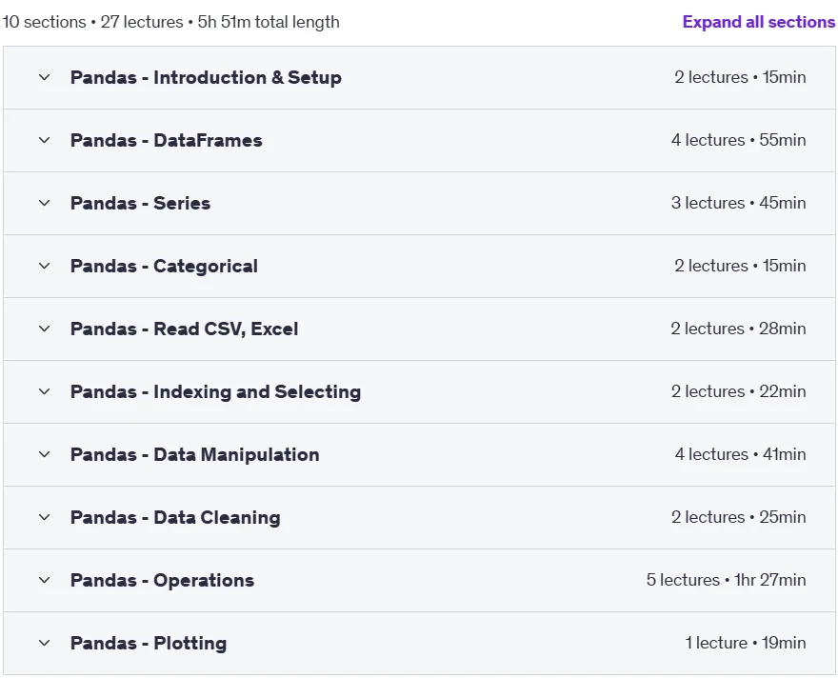Expand Indexing and Selecting chevron
The width and height of the screenshot is (838, 678).
pos(45,391)
